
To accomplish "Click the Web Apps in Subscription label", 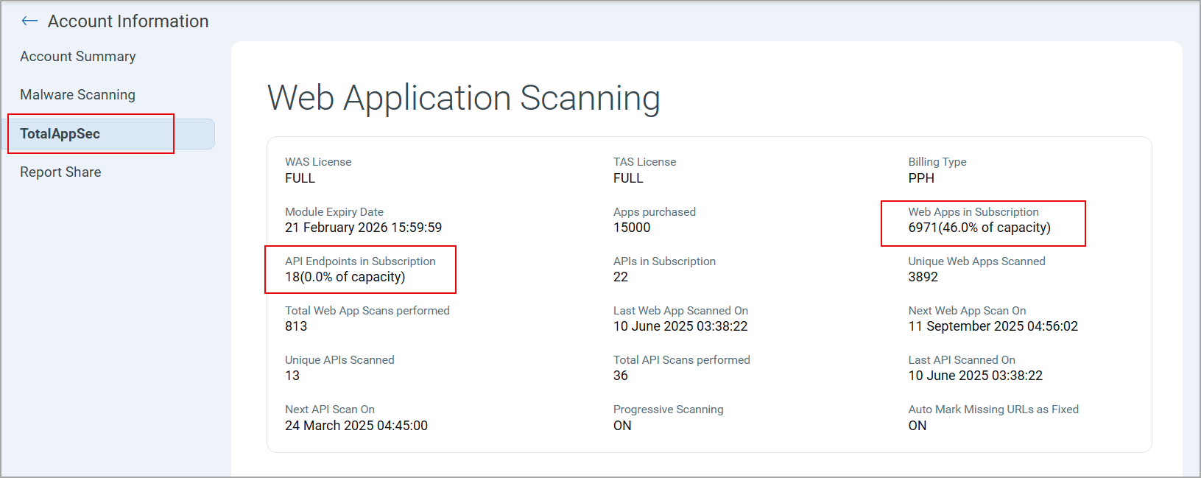I will (973, 212).
